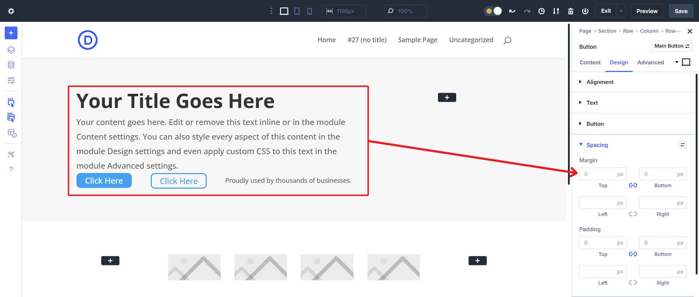
Task: Go to Section in the breadcrumb
Action: click(607, 31)
